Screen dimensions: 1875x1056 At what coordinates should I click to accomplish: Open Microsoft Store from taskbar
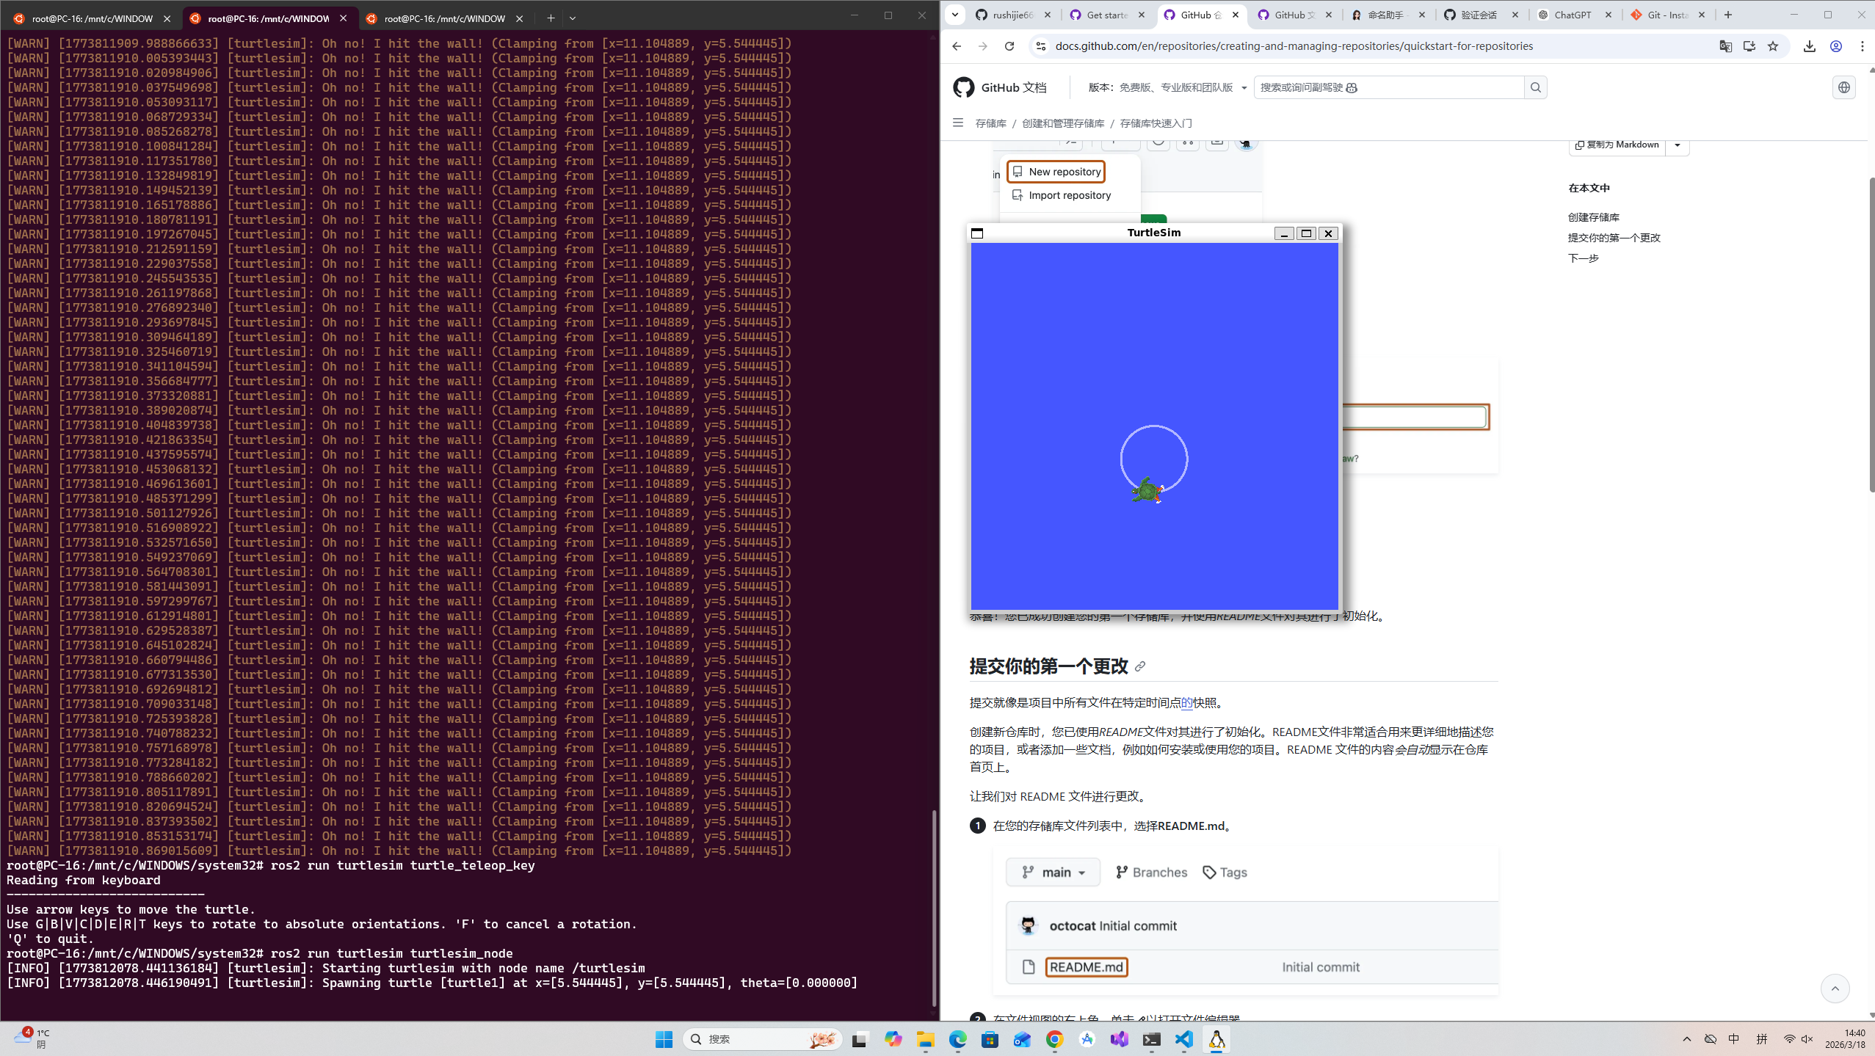click(990, 1039)
